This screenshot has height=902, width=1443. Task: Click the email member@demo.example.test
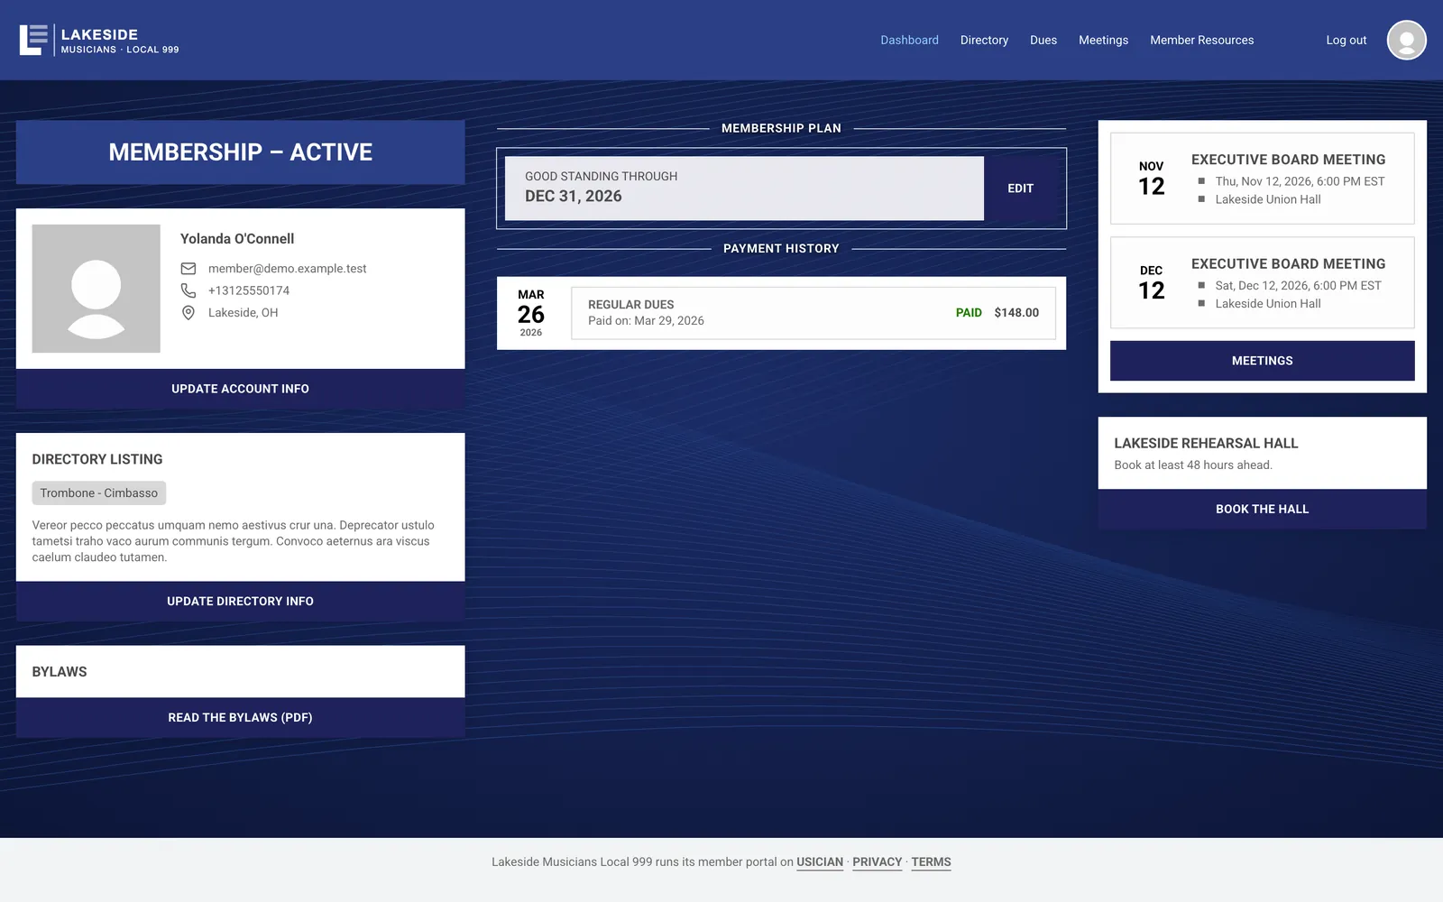click(x=287, y=269)
